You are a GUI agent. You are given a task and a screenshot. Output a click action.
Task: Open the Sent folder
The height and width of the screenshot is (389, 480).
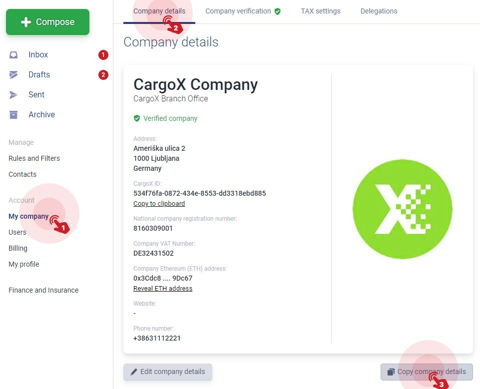pyautogui.click(x=36, y=94)
